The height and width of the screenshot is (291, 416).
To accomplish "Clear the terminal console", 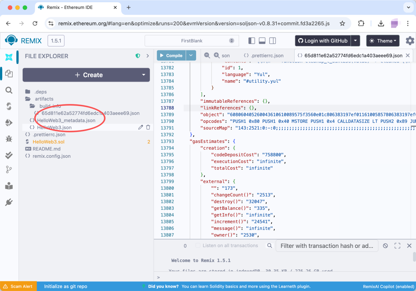I will (x=386, y=246).
